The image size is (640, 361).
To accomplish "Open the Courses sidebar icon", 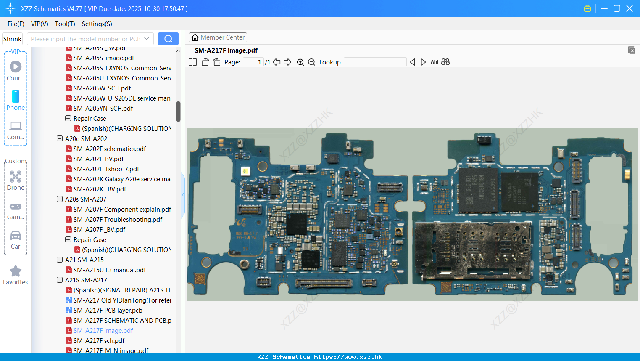I will [x=16, y=71].
